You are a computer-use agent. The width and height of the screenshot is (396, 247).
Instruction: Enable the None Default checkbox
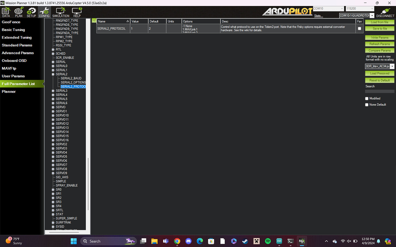367,105
